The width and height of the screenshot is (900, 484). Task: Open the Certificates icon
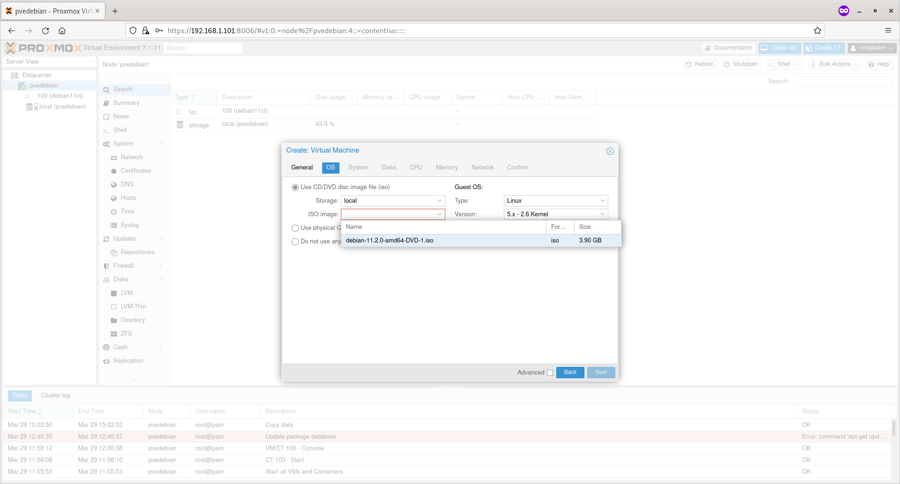pos(114,171)
